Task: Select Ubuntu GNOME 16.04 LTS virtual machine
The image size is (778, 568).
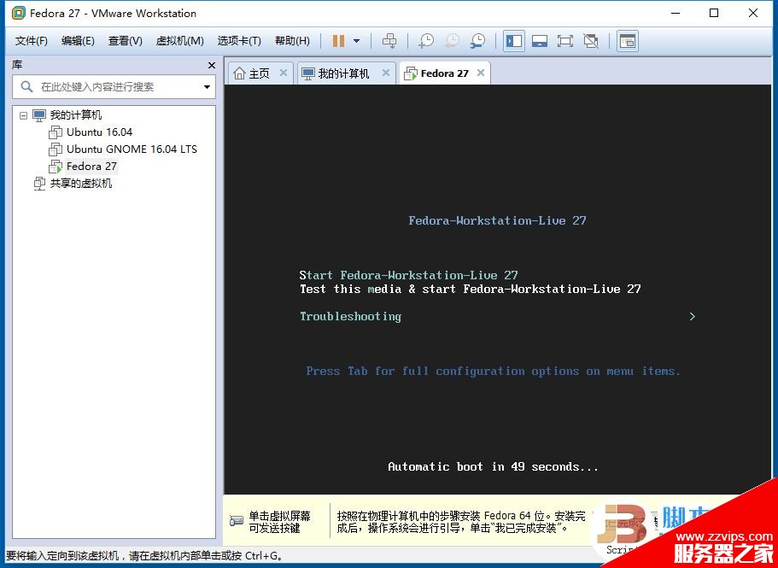Action: coord(132,149)
